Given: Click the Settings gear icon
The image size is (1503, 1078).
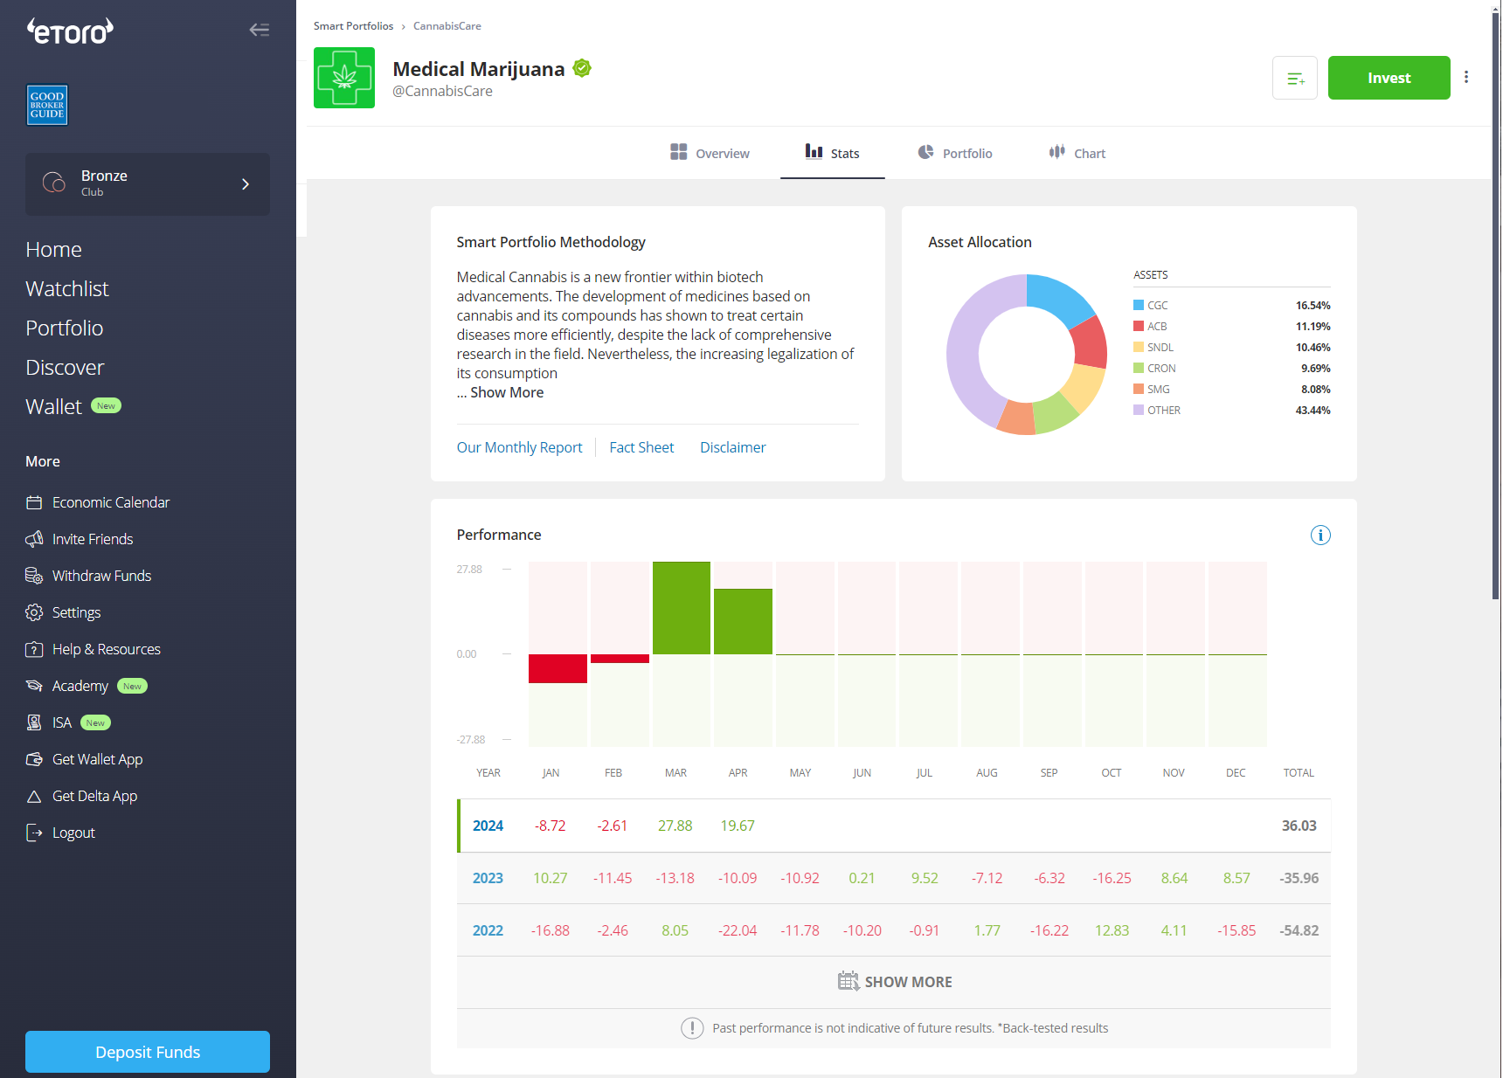Looking at the screenshot, I should coord(34,612).
